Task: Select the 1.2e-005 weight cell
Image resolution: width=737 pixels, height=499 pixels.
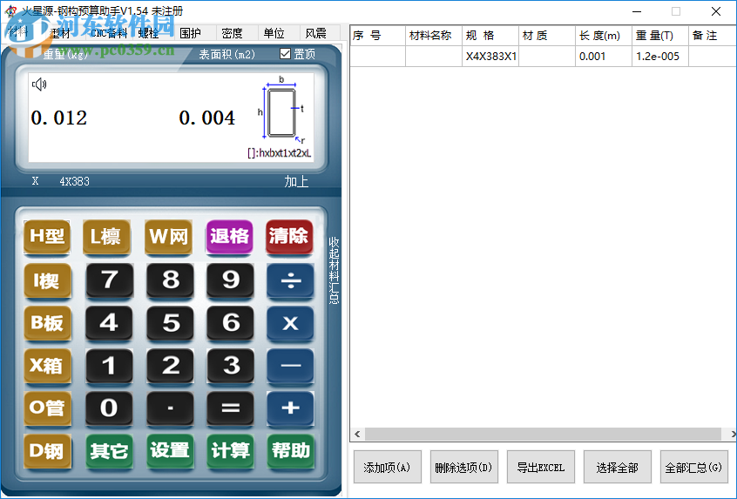Action: (x=660, y=56)
